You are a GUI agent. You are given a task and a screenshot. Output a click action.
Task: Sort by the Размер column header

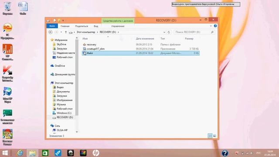(189, 39)
